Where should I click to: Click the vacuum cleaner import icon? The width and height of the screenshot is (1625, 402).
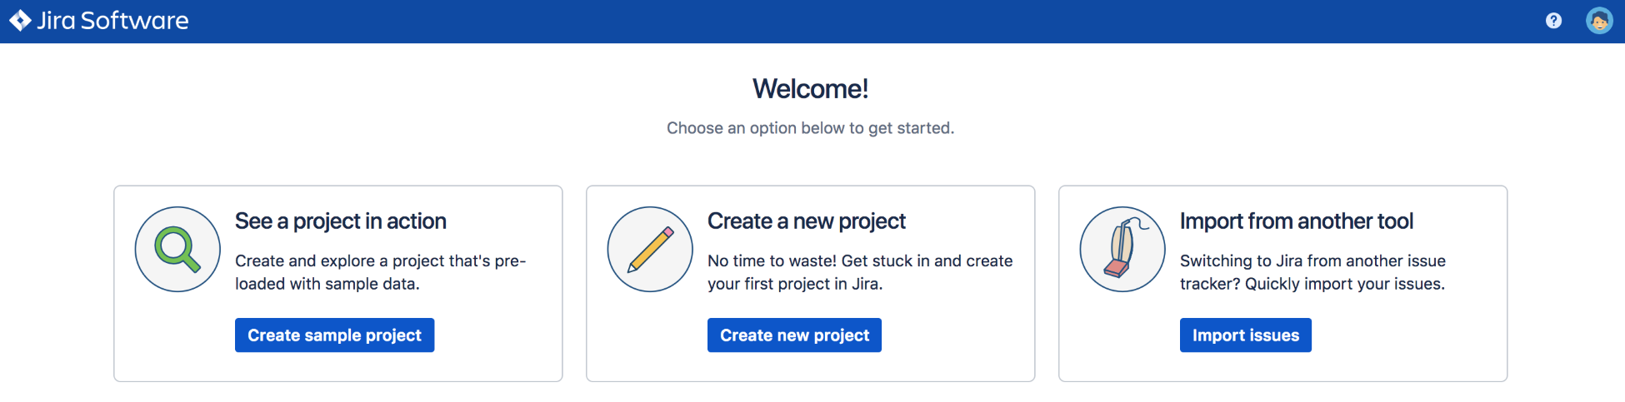coord(1122,249)
